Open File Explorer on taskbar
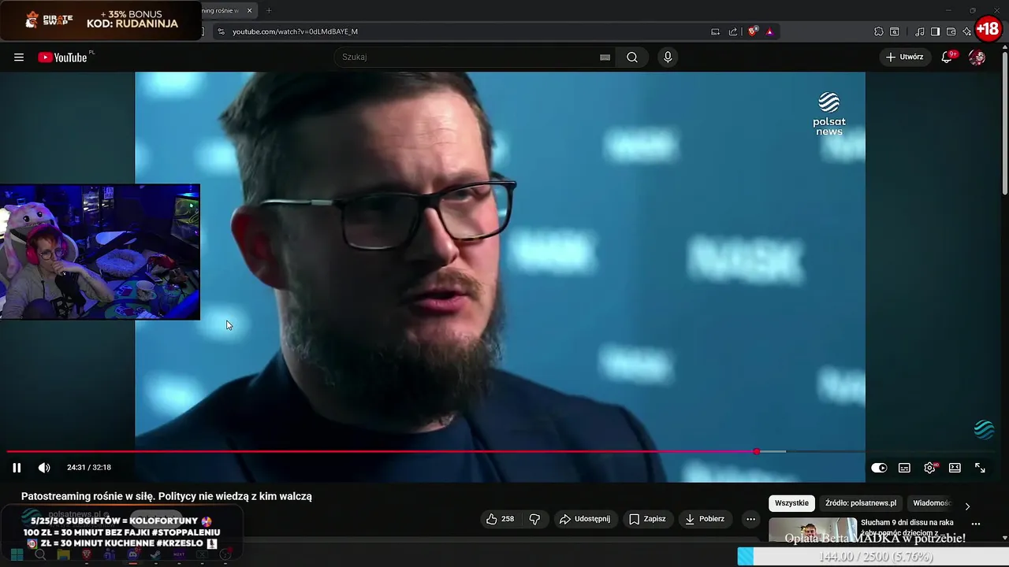This screenshot has width=1009, height=567. click(x=63, y=555)
